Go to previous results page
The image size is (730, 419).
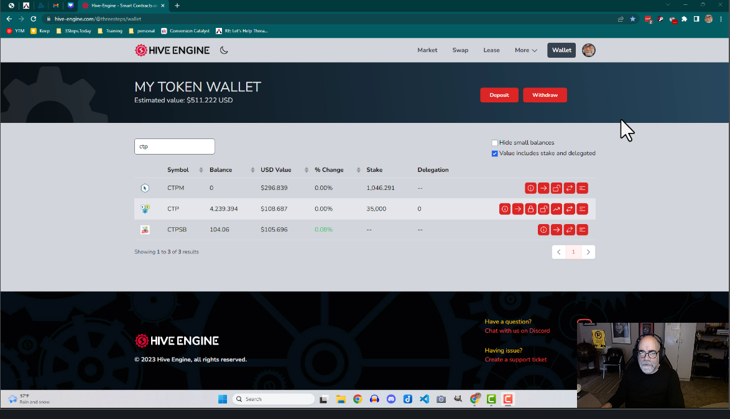point(558,252)
